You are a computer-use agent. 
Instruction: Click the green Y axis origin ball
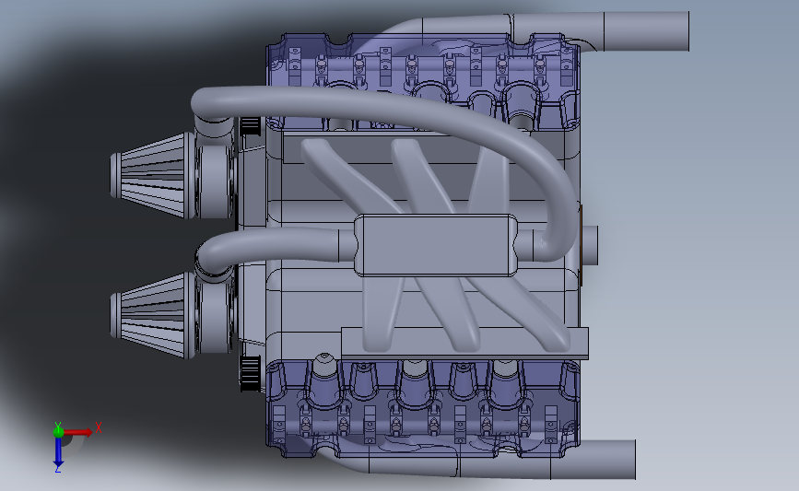(58, 432)
